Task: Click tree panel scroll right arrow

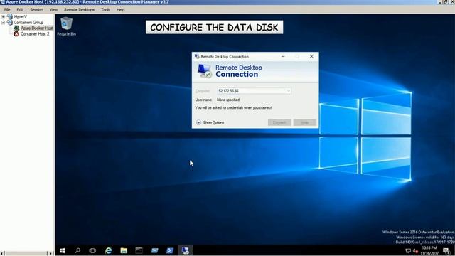Action: [x=50, y=253]
